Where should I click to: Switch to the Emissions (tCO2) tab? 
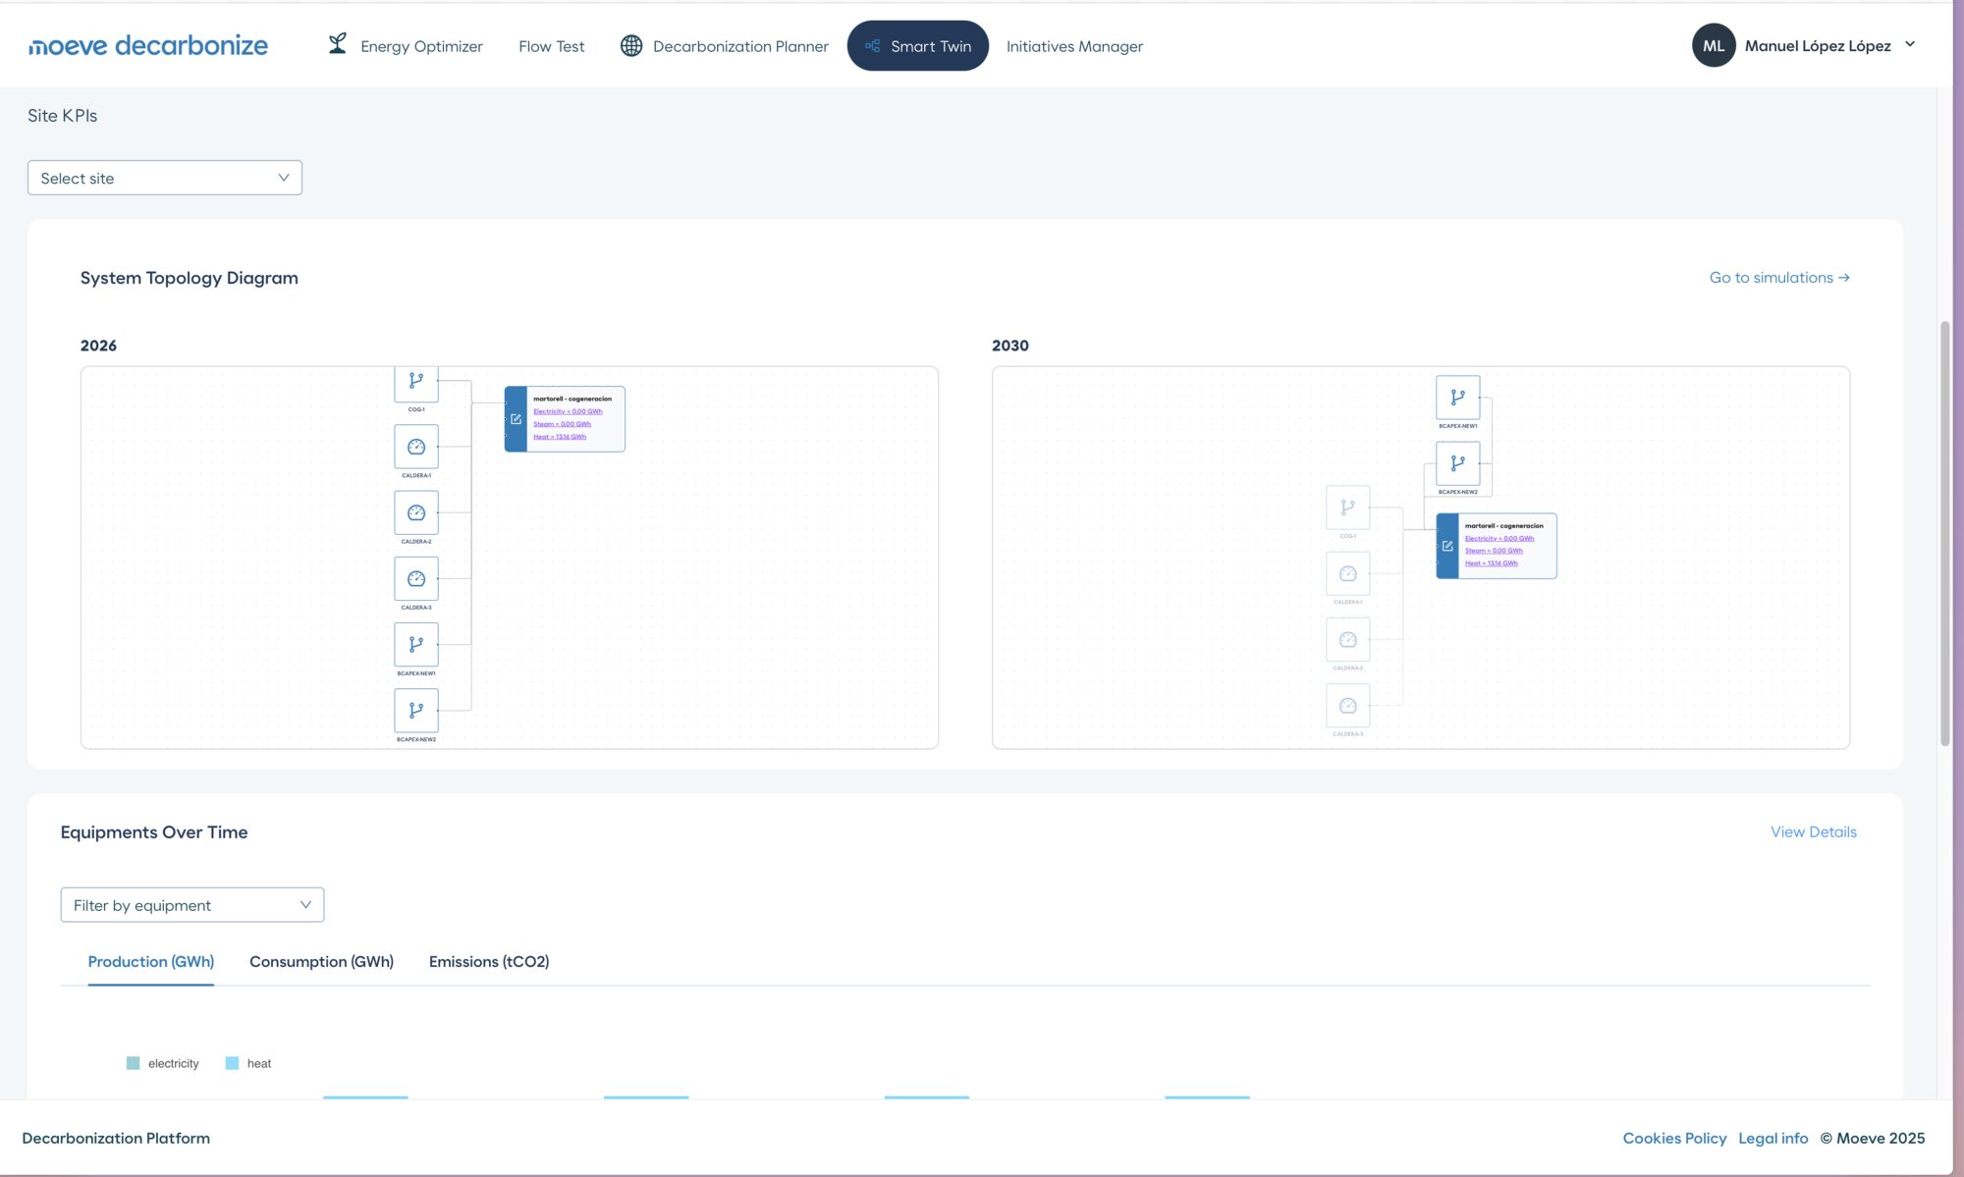tap(489, 962)
